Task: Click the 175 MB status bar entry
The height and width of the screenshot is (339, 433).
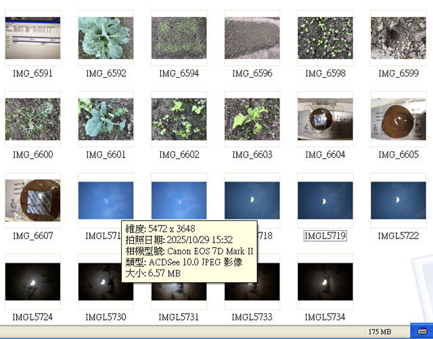Action: pyautogui.click(x=380, y=332)
